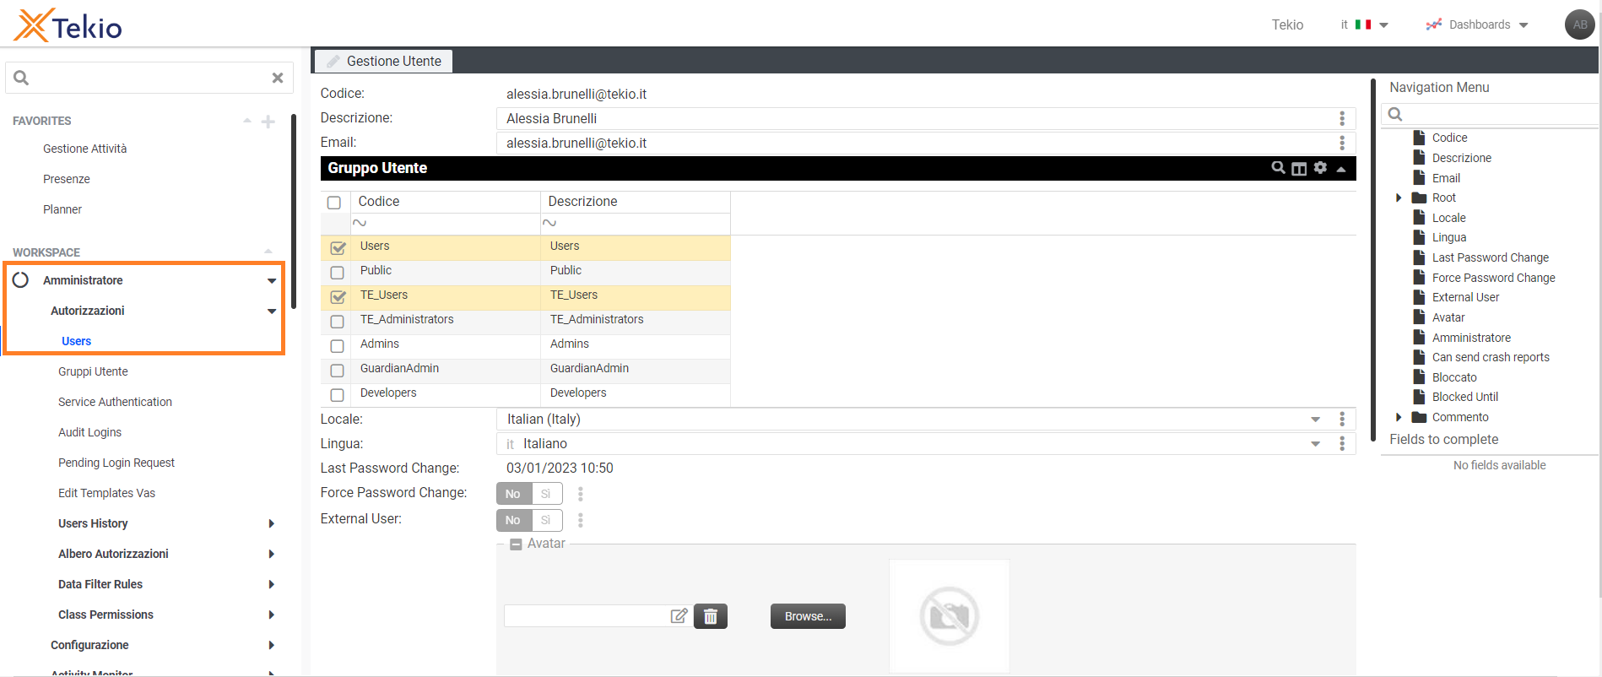Uncheck the Users group checkbox
The height and width of the screenshot is (677, 1602).
pyautogui.click(x=338, y=247)
